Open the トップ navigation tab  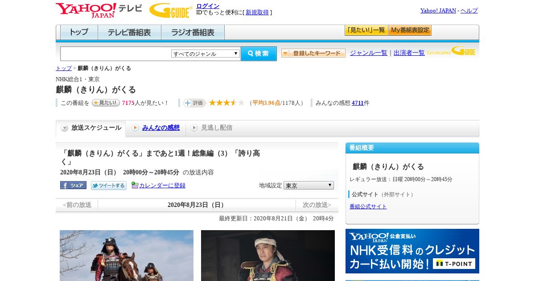click(79, 33)
